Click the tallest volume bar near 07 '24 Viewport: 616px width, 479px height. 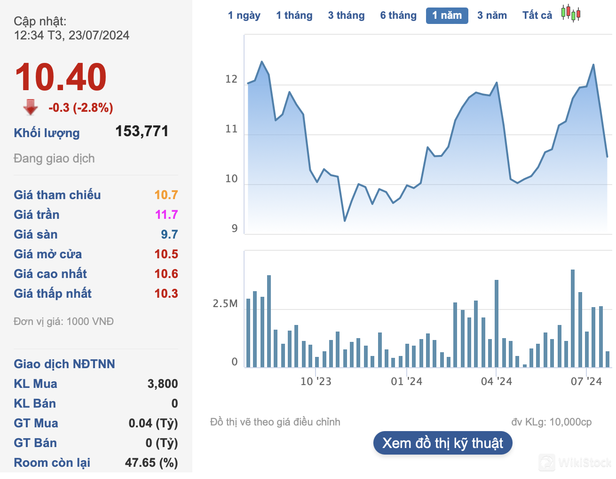(573, 318)
